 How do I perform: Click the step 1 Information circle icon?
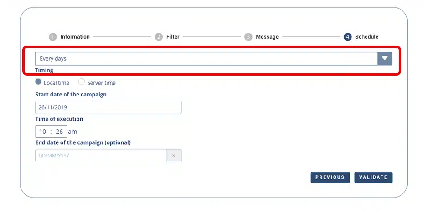(53, 37)
